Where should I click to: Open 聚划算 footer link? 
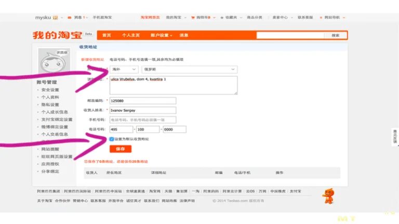pyautogui.click(x=182, y=191)
